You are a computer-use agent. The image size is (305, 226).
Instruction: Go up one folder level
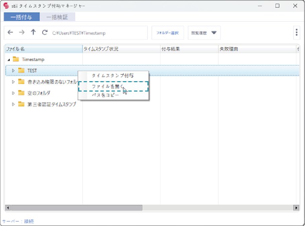pos(33,33)
